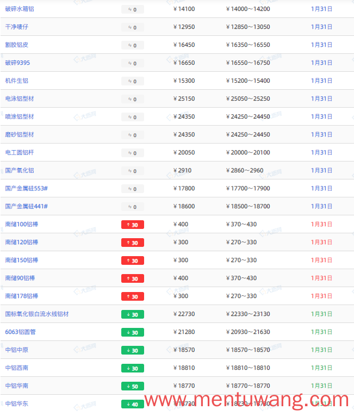Click green down-40 badge for 中铝华东
This screenshot has width=354, height=416.
tap(133, 404)
